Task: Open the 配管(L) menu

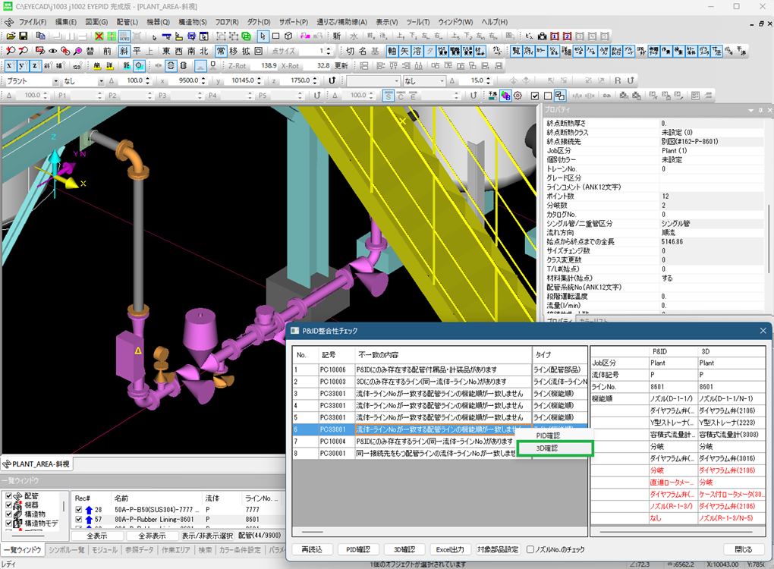Action: click(127, 22)
